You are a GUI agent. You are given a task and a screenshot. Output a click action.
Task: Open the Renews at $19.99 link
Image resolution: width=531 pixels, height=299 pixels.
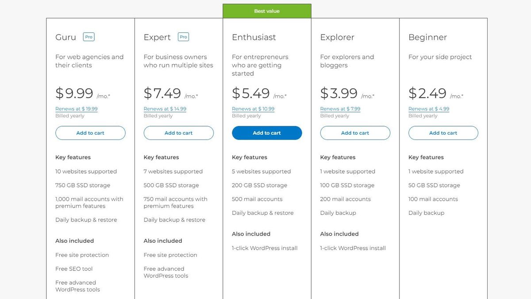click(76, 109)
